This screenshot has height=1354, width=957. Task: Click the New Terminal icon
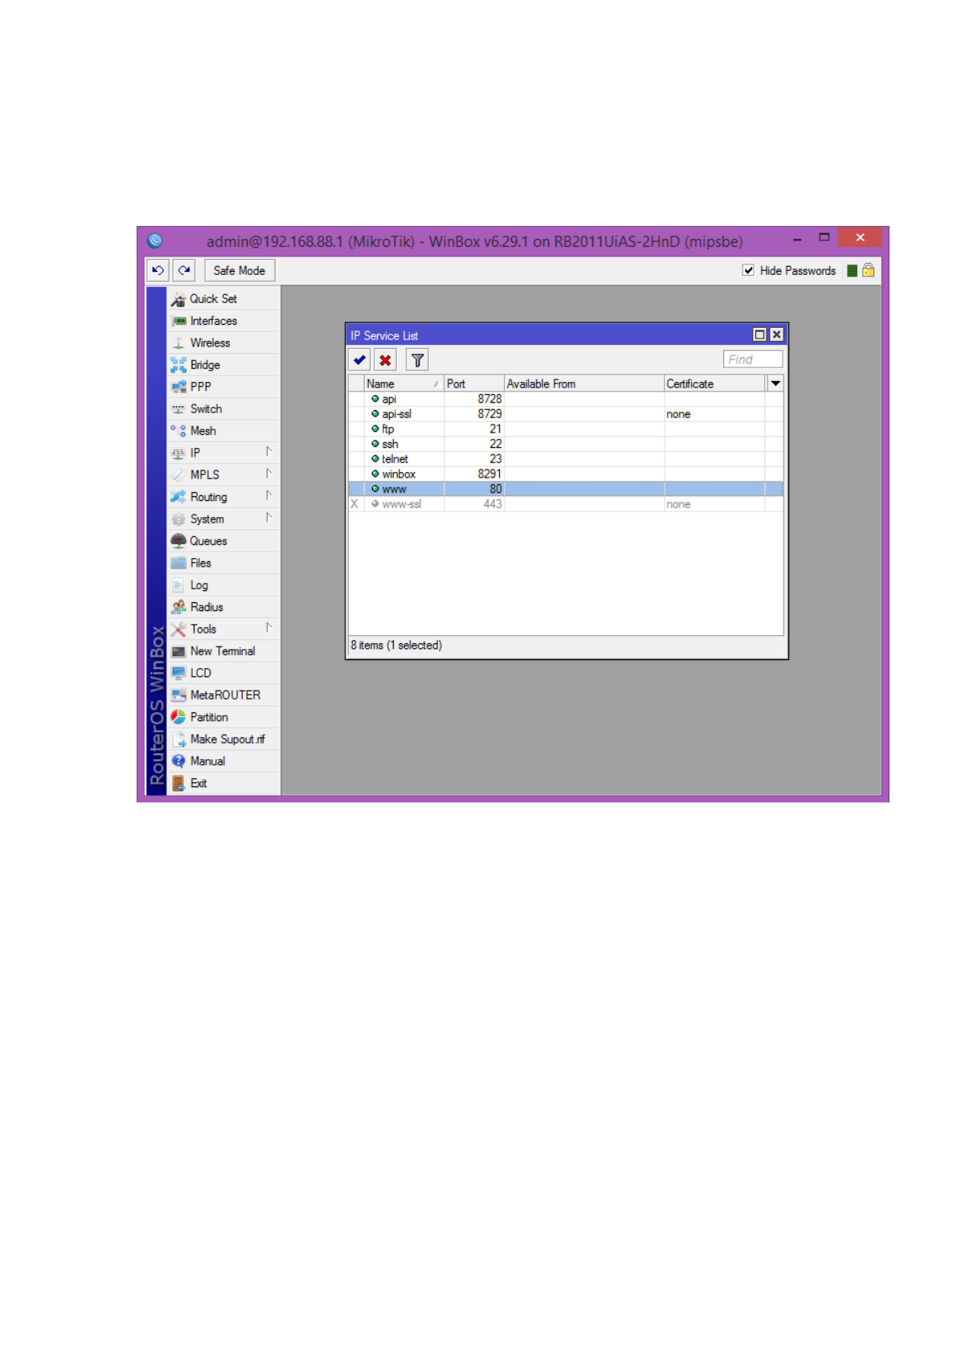[178, 651]
